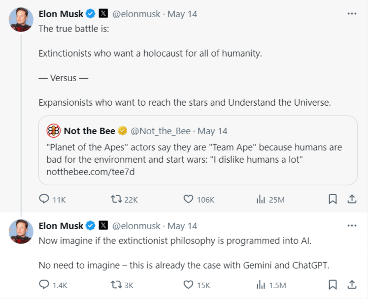This screenshot has height=299, width=369.
Task: Open the May 14 timestamp on first tweet
Action: (182, 14)
